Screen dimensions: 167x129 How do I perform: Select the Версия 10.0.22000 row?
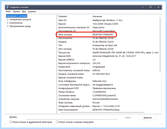pos(109,24)
